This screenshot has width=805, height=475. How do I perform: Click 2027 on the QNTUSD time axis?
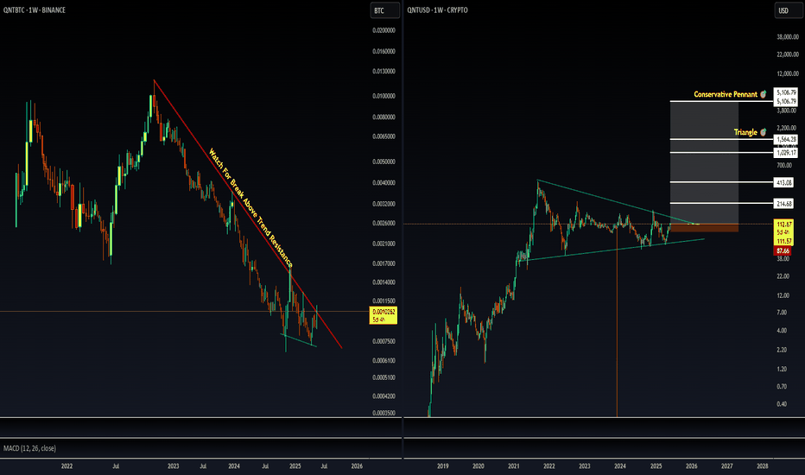[x=727, y=465]
